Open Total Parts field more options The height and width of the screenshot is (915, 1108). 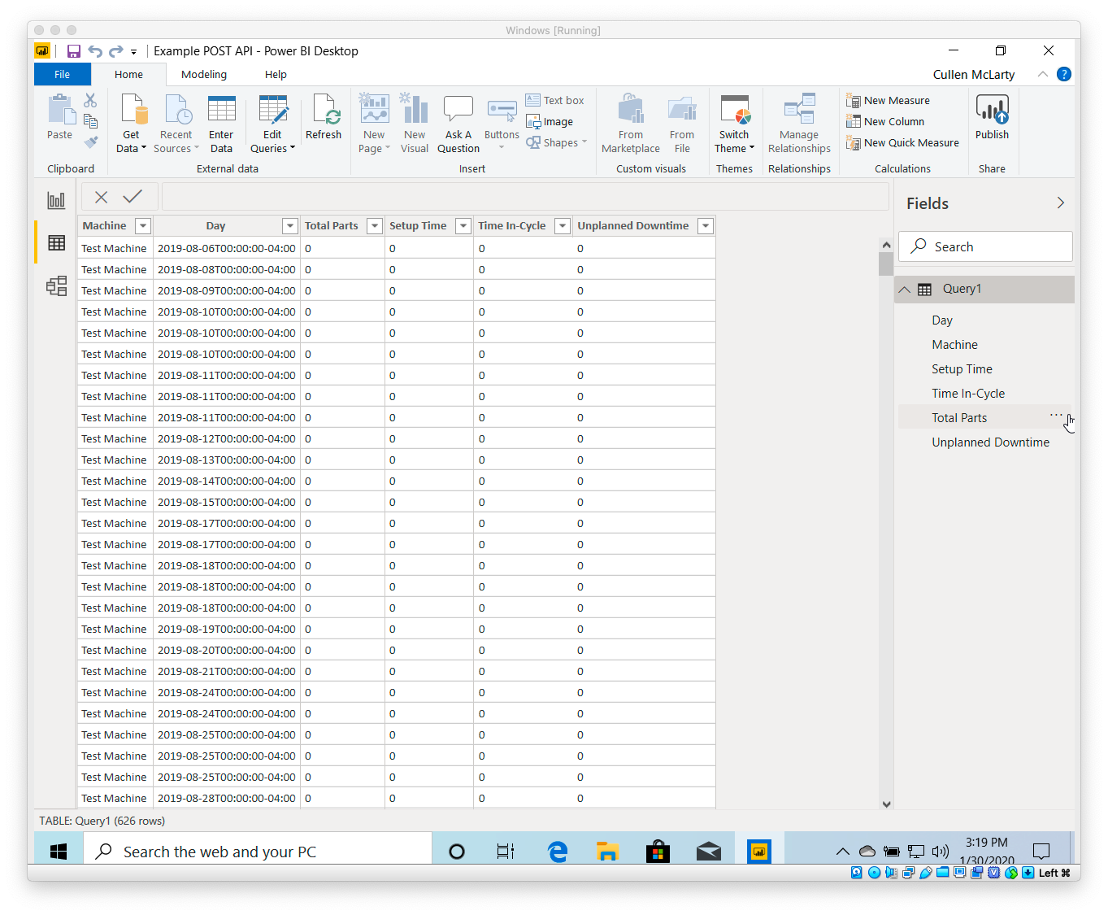click(1056, 415)
